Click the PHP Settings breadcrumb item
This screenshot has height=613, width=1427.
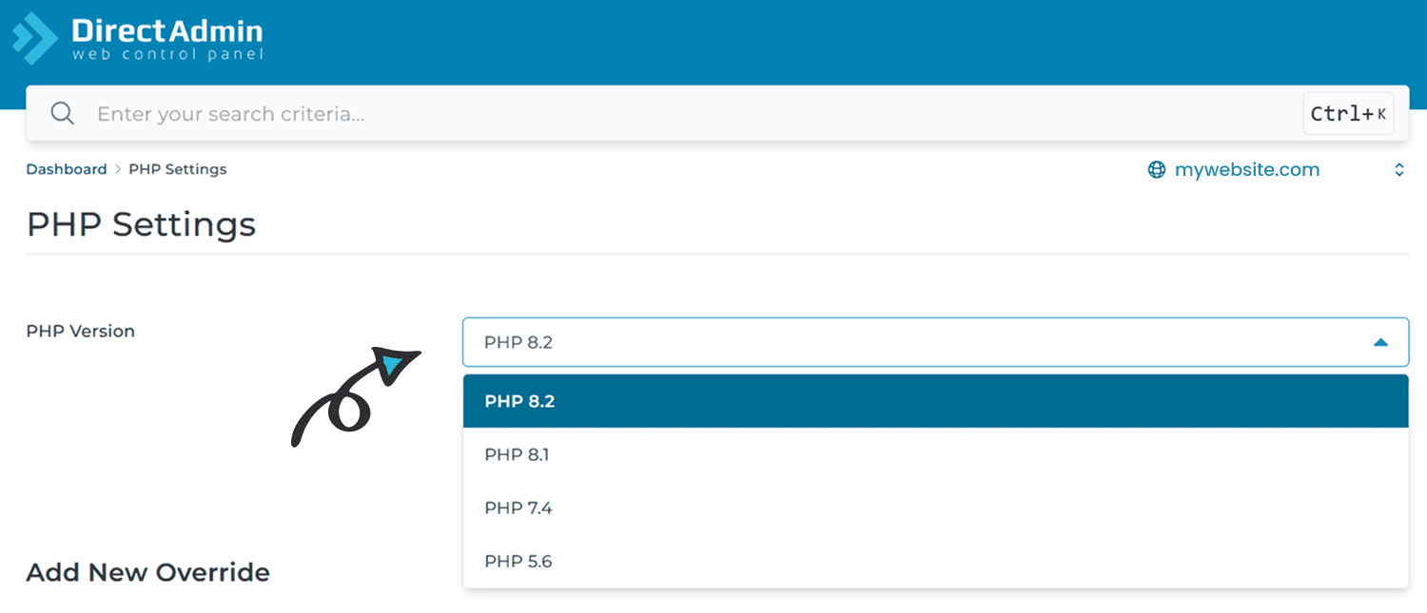177,169
